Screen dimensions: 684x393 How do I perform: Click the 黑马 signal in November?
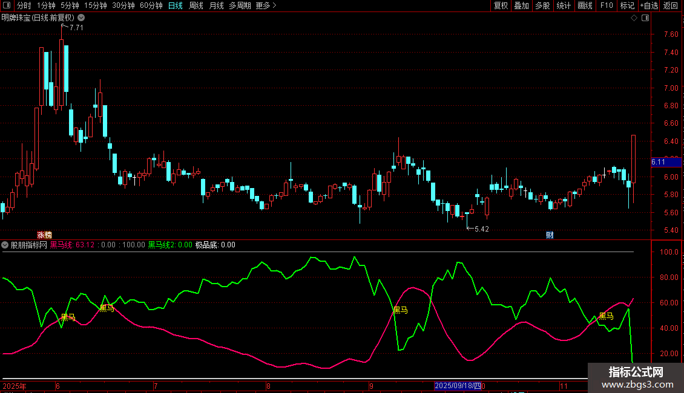(606, 316)
